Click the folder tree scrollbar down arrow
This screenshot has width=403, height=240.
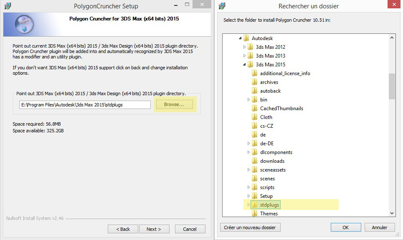click(392, 213)
